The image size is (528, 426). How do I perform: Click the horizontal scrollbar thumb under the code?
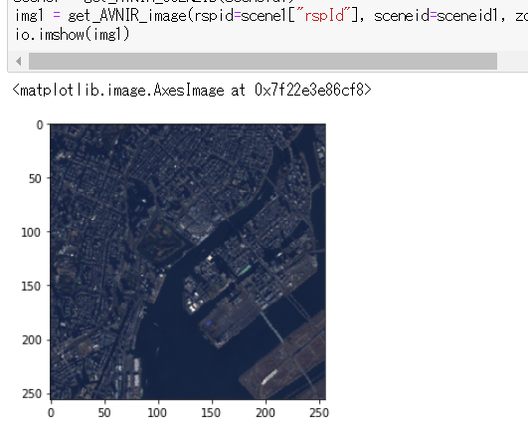(x=263, y=61)
